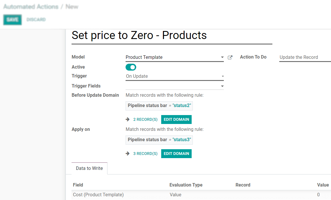Select the Cost (Product Template) row
Screen dimensions: 331x200
pyautogui.click(x=98, y=195)
